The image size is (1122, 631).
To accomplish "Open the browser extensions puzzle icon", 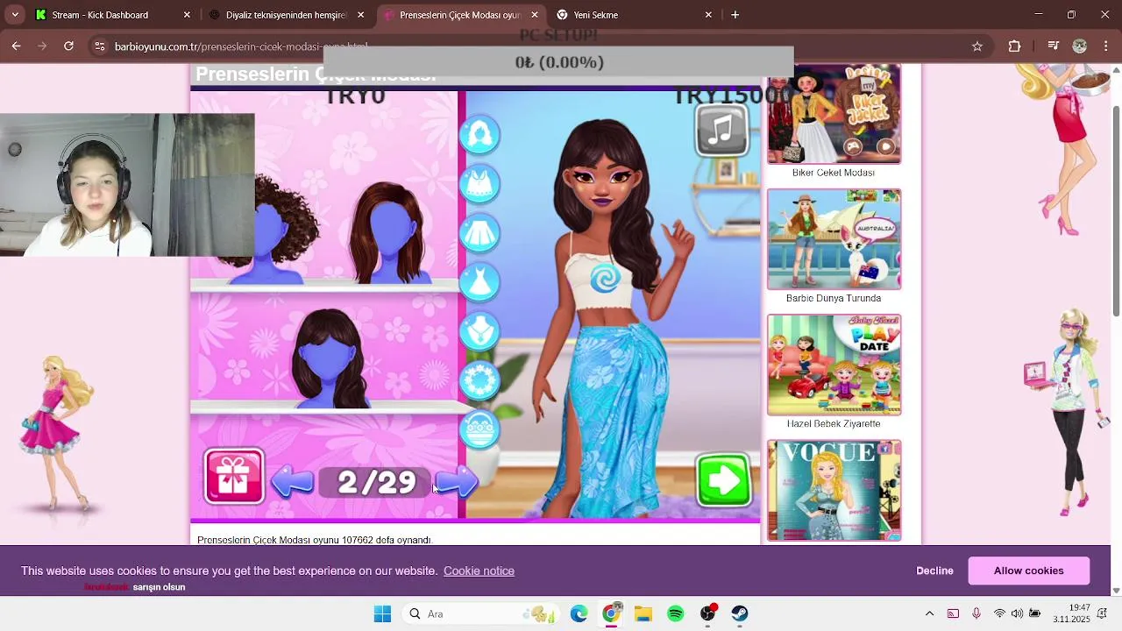I will tap(1015, 46).
